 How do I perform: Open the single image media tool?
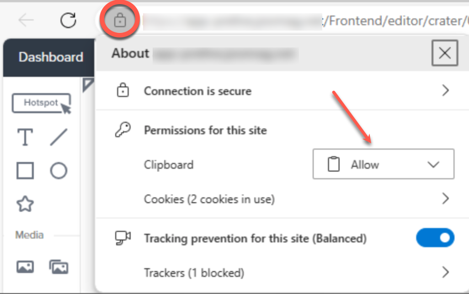tap(25, 266)
